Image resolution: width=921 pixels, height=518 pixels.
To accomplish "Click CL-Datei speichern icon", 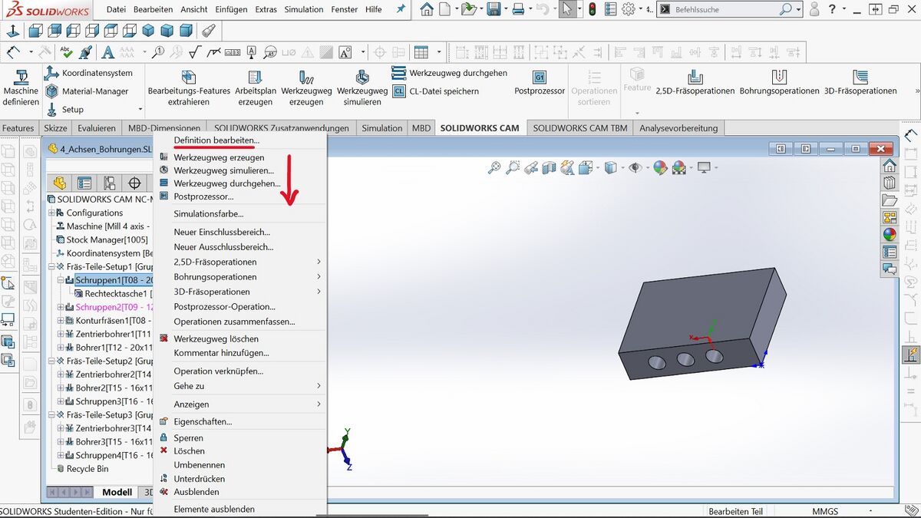I will click(x=398, y=91).
